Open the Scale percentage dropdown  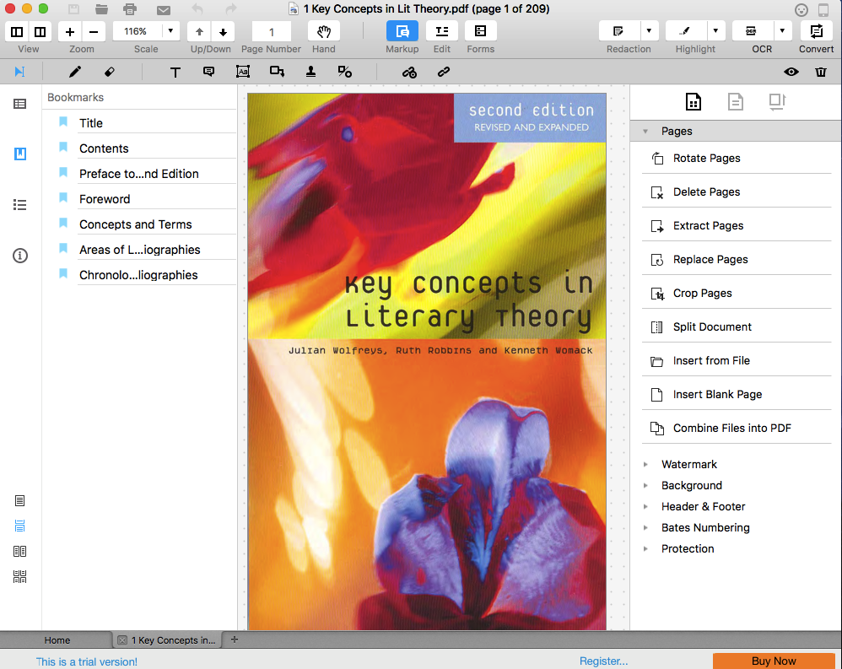(x=171, y=31)
